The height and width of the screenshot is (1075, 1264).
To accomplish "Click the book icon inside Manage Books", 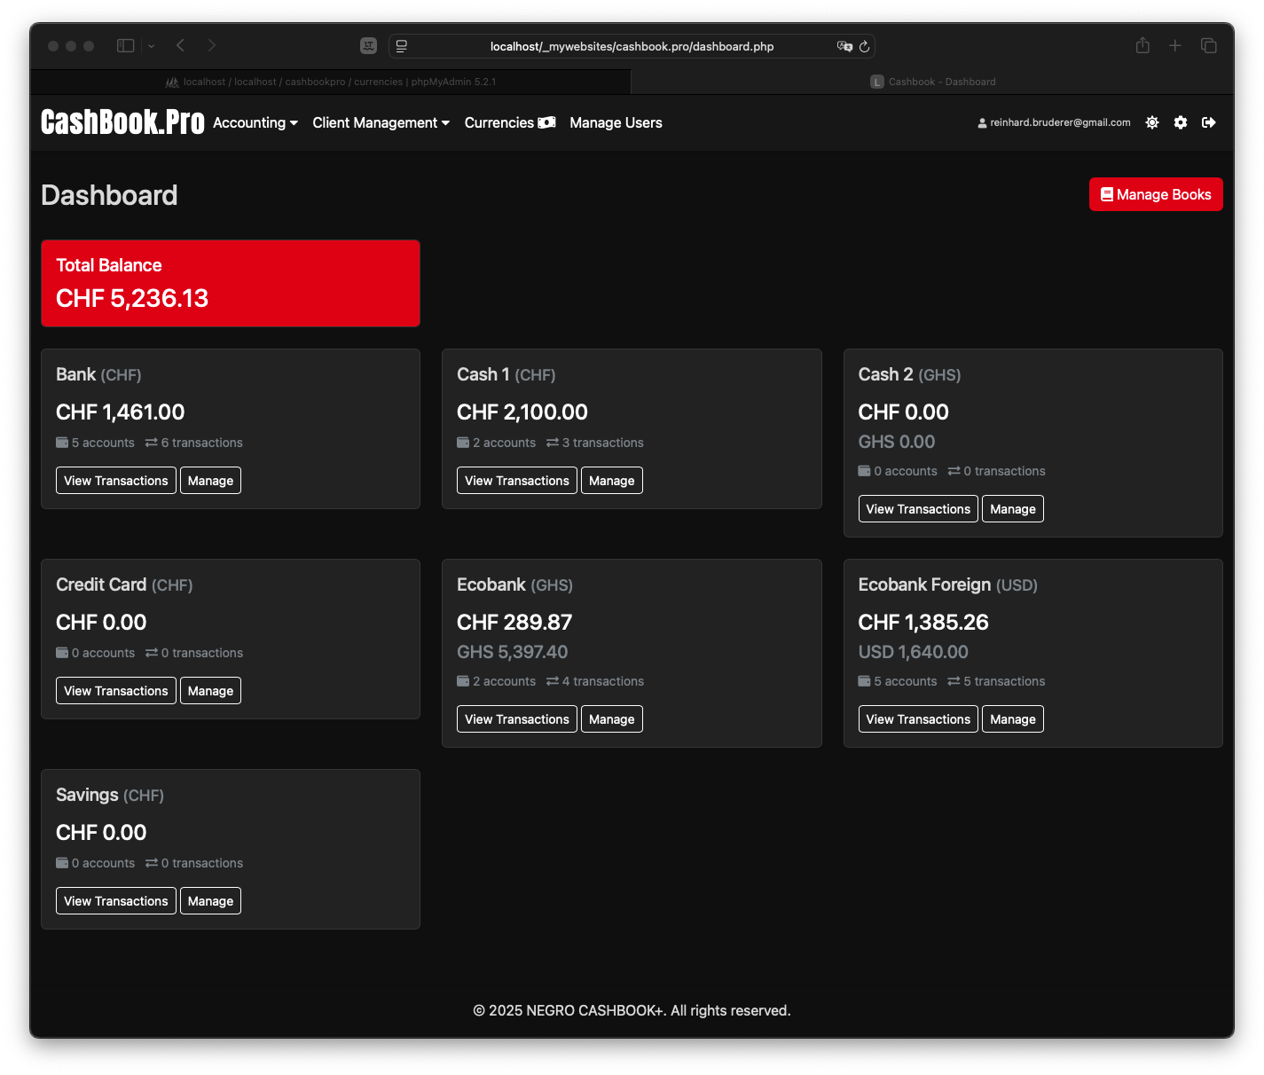I will click(1107, 194).
